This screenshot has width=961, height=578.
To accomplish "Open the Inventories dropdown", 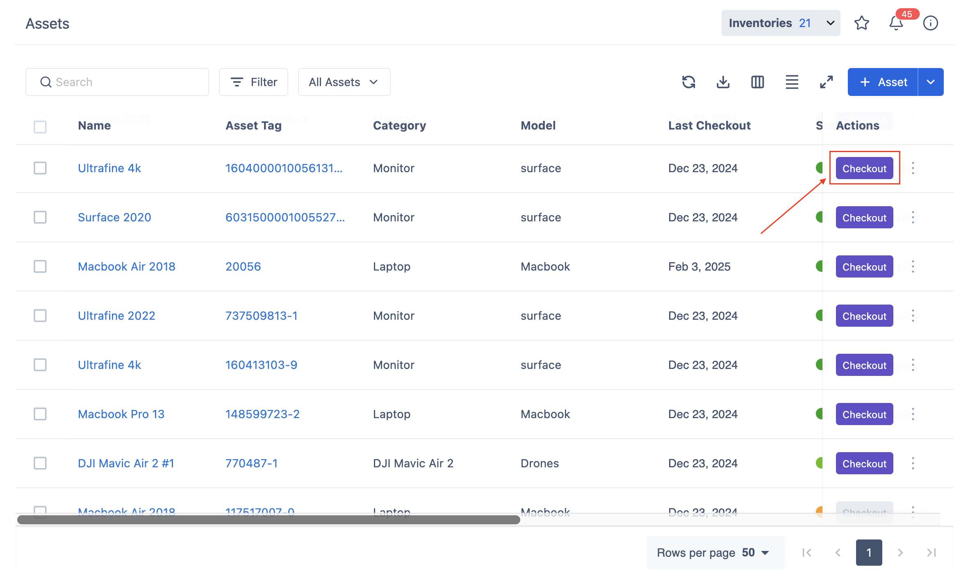I will [780, 23].
